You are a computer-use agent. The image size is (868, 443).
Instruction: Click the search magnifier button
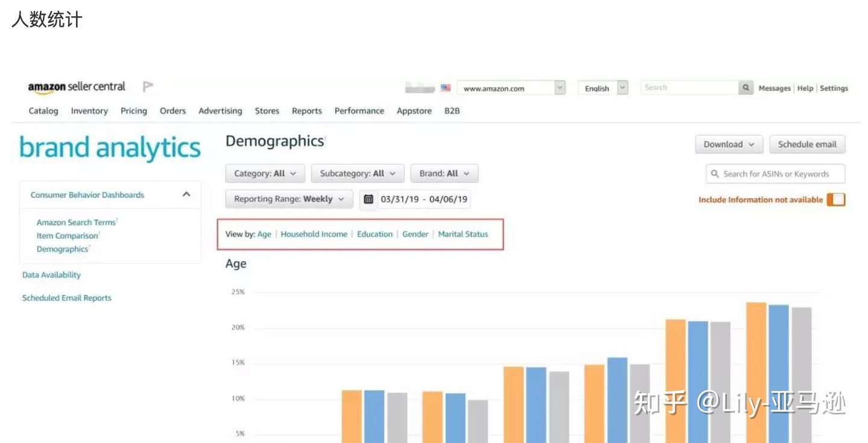(x=746, y=88)
